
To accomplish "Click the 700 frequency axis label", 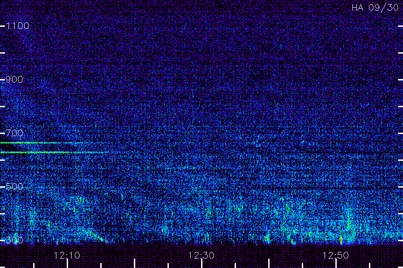I will click(x=14, y=133).
